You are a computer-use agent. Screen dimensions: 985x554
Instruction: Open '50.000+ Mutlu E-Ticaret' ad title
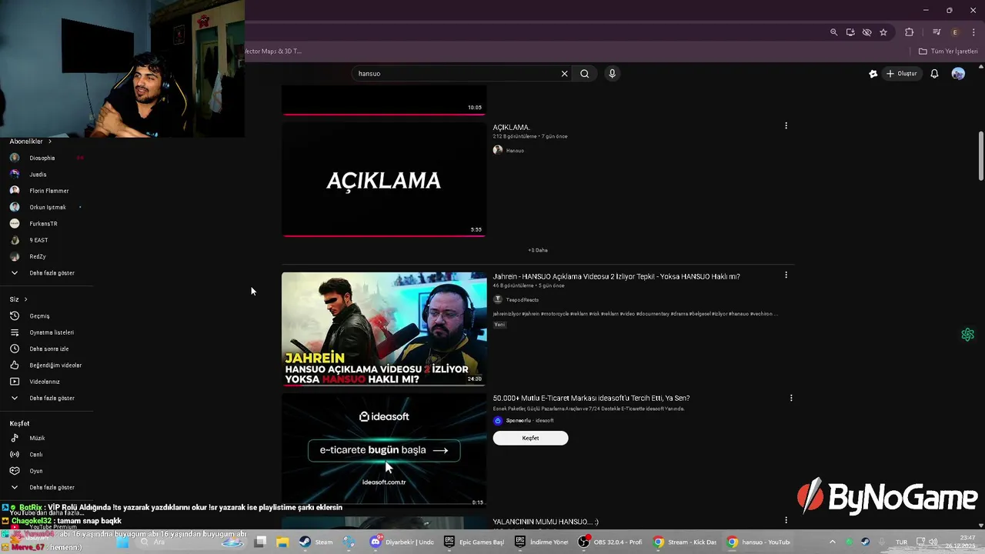click(591, 398)
